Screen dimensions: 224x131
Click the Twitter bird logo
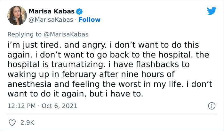point(212,11)
